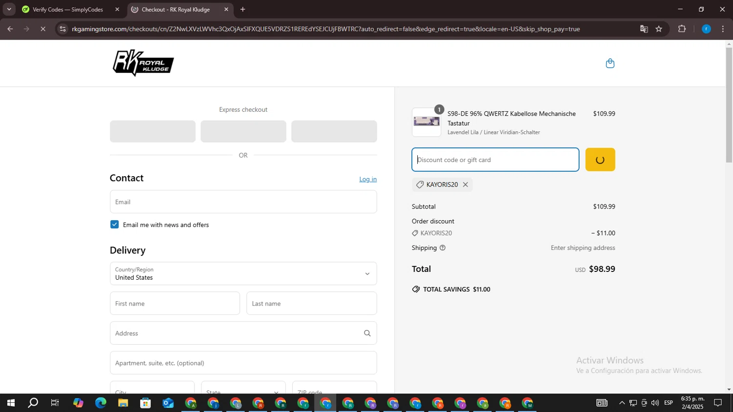
Task: Click the Shipping help question mark icon
Action: click(x=443, y=248)
